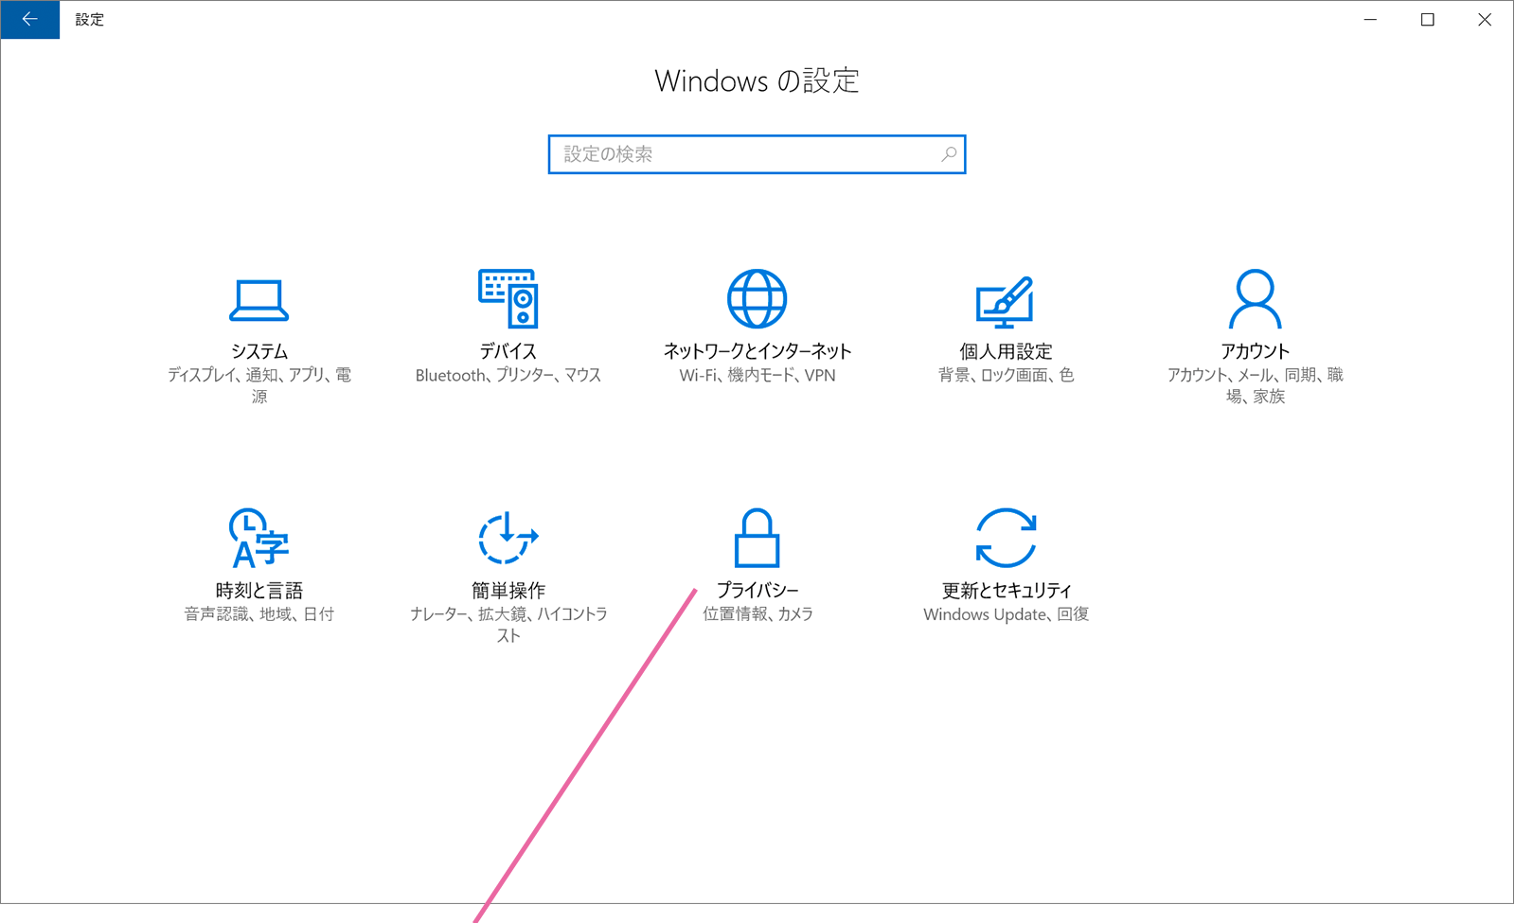Open the プライバシー padlock icon
1515x923 pixels.
[757, 538]
